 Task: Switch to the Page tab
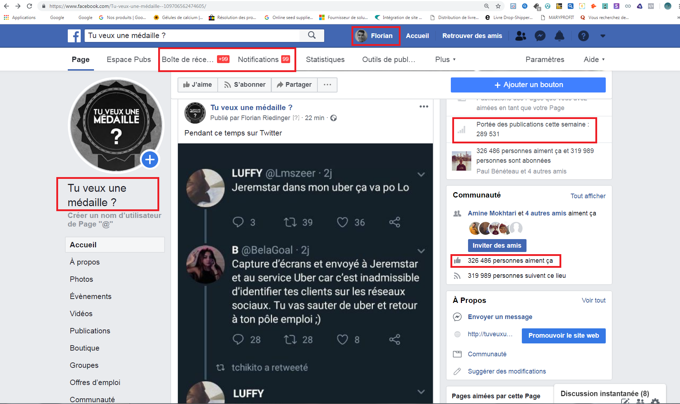tap(81, 60)
